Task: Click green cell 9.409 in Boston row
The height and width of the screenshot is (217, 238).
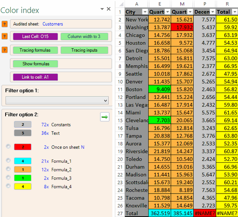Action: 160,90
